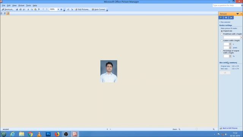Viewport: 243px width, 137px height.
Task: Click the percentage spinner arrows
Action: [230, 56]
